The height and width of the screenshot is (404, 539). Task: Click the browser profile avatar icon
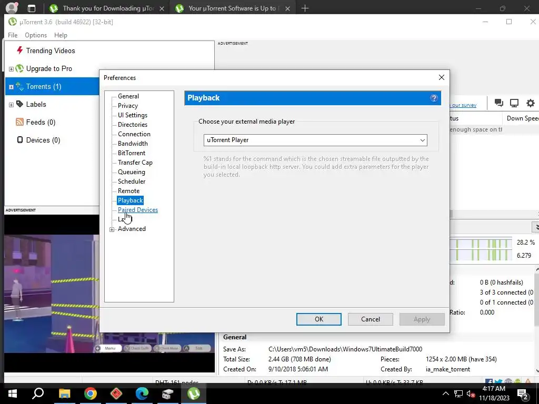click(12, 7)
